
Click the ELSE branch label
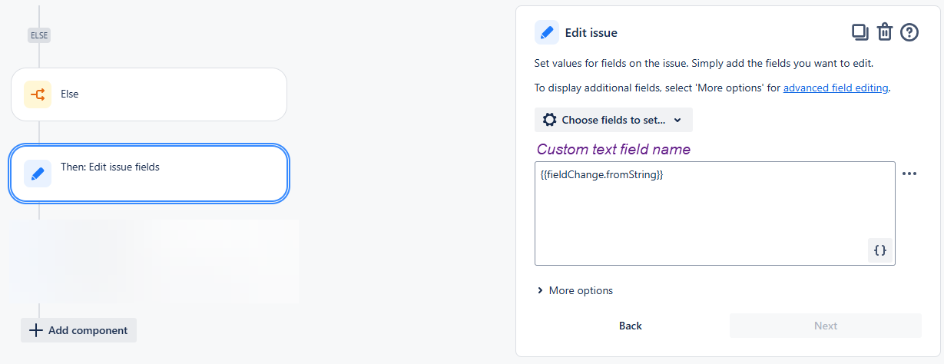coord(39,35)
